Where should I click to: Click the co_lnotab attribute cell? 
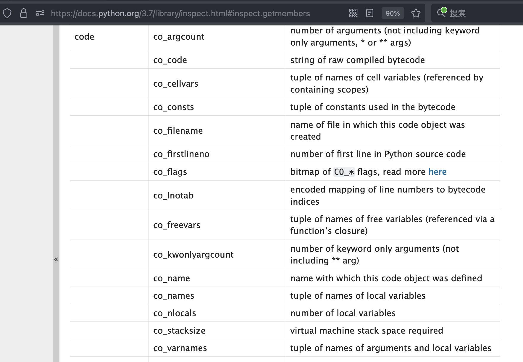(217, 195)
